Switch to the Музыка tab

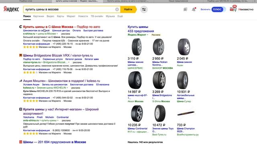point(110,16)
